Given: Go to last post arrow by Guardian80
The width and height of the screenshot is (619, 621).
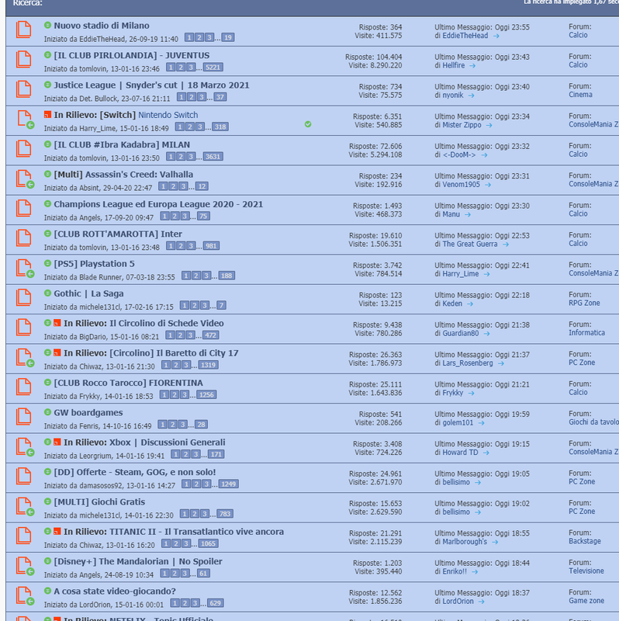Looking at the screenshot, I should tap(486, 334).
